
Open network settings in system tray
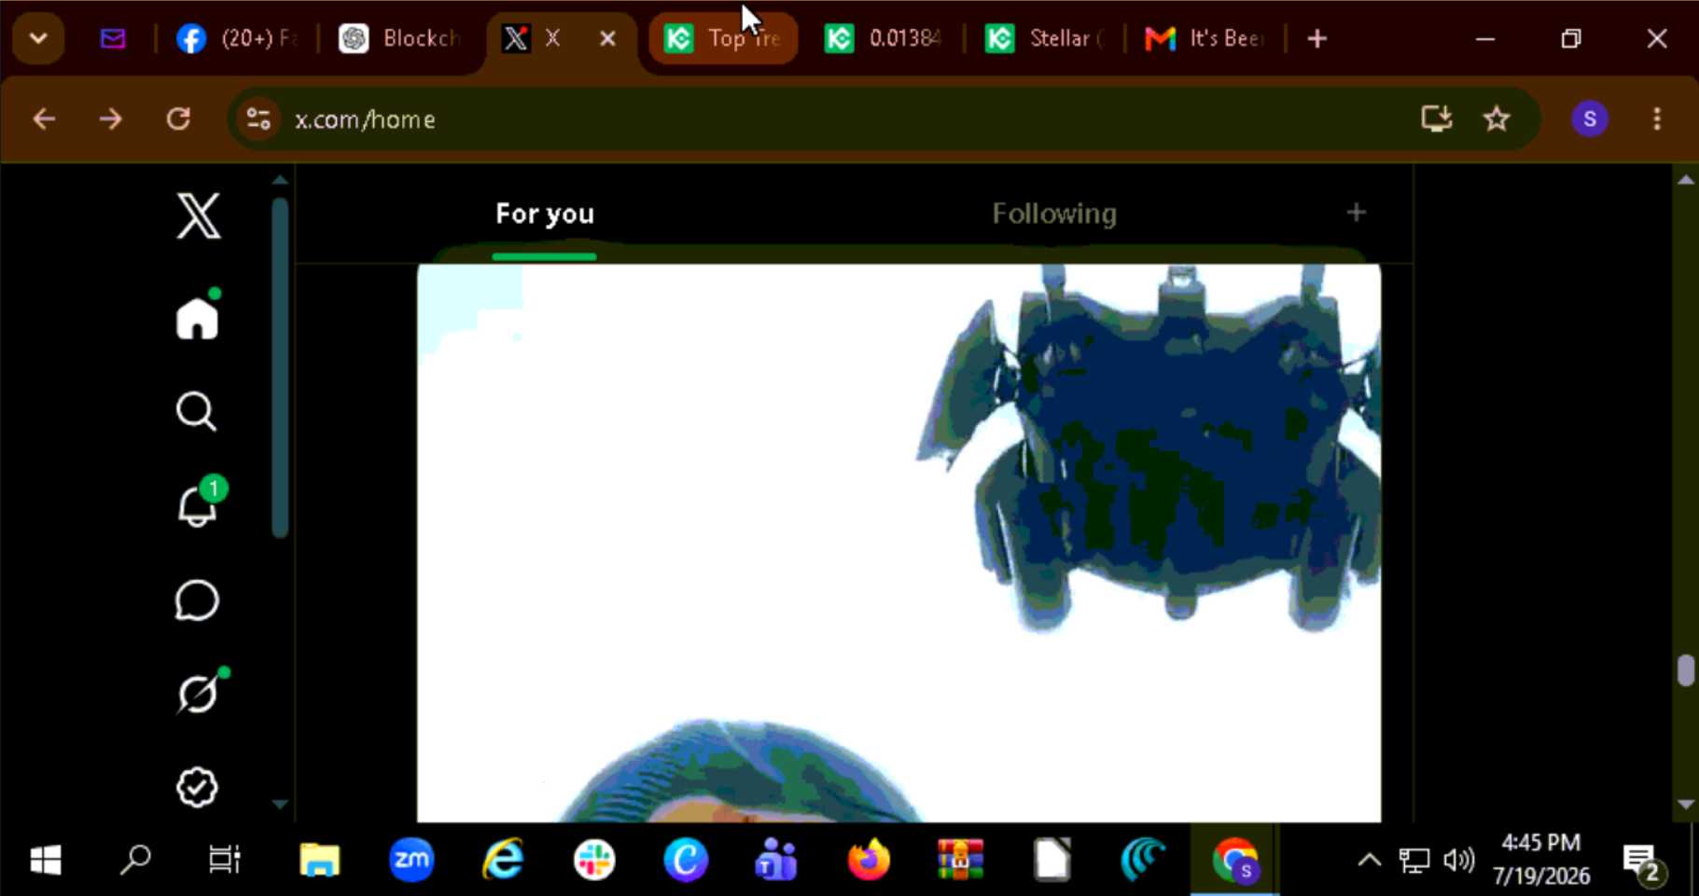(1414, 860)
